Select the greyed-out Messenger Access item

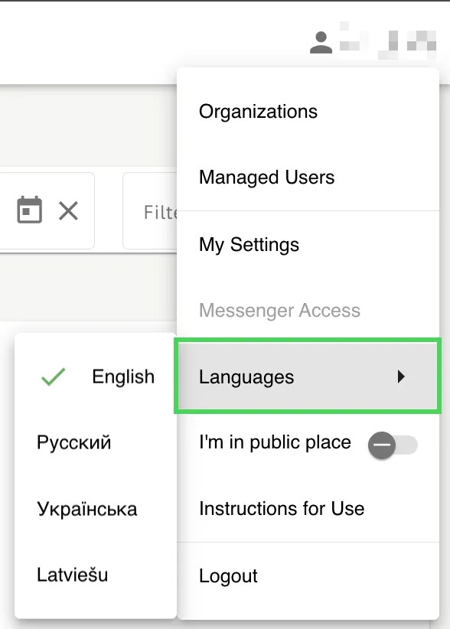click(x=308, y=310)
